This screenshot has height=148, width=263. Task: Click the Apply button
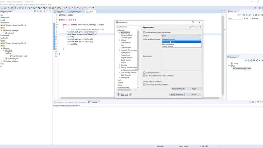194,89
